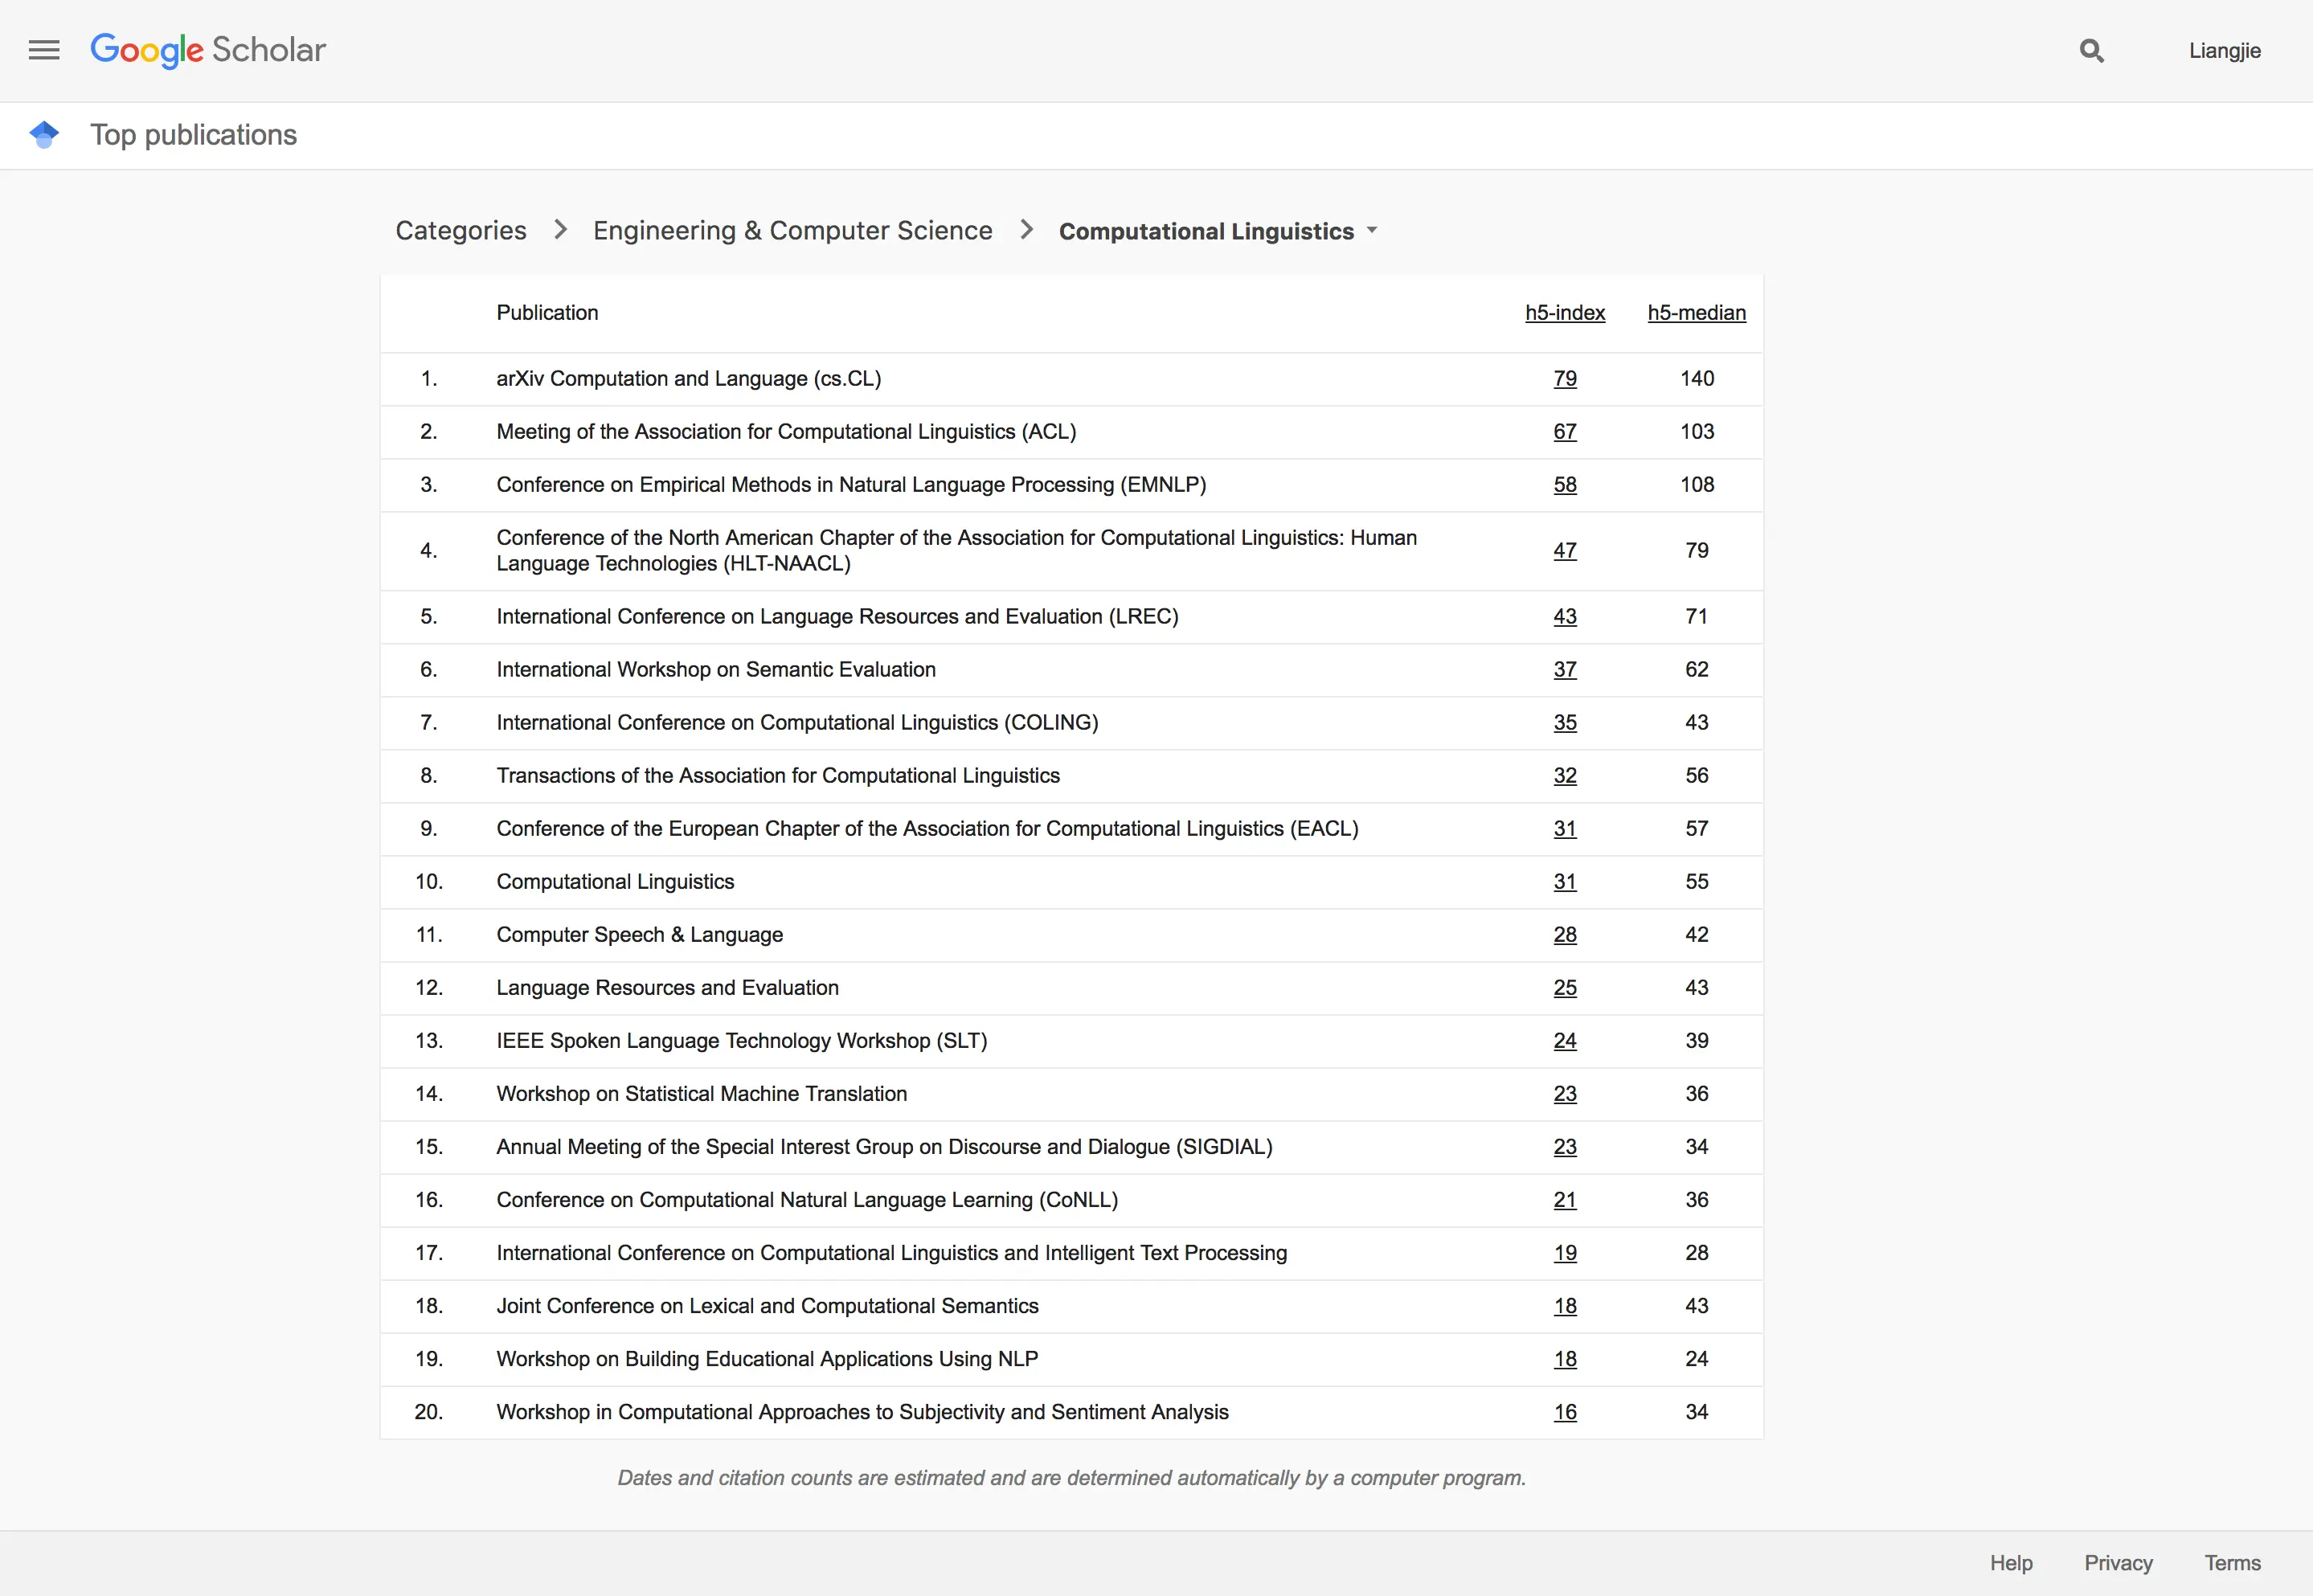Click the Google Scholar logo
Viewport: 2313px width, 1596px height.
[208, 50]
